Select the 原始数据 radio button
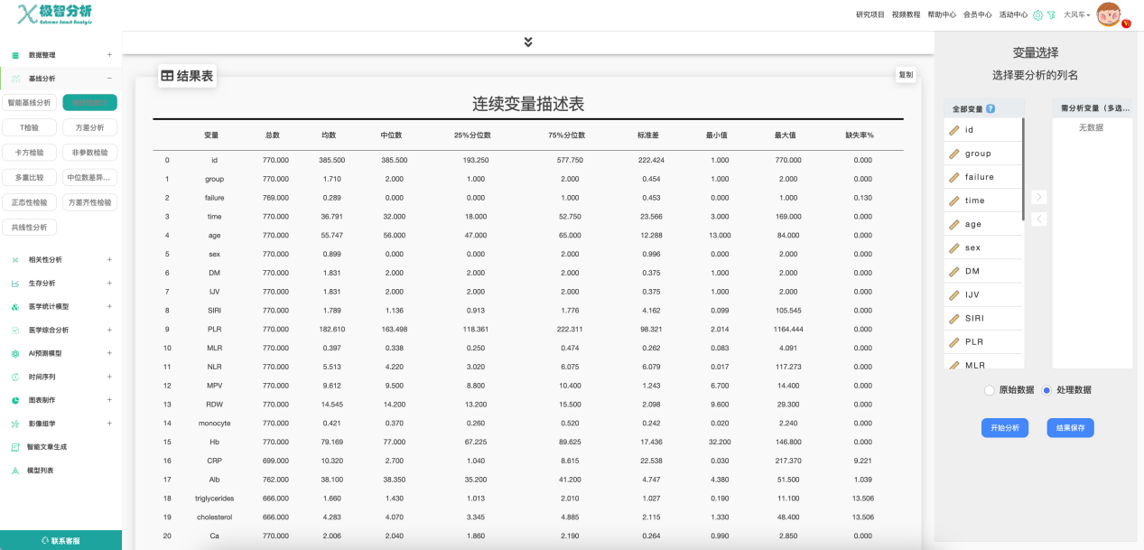Image resolution: width=1144 pixels, height=550 pixels. [989, 390]
